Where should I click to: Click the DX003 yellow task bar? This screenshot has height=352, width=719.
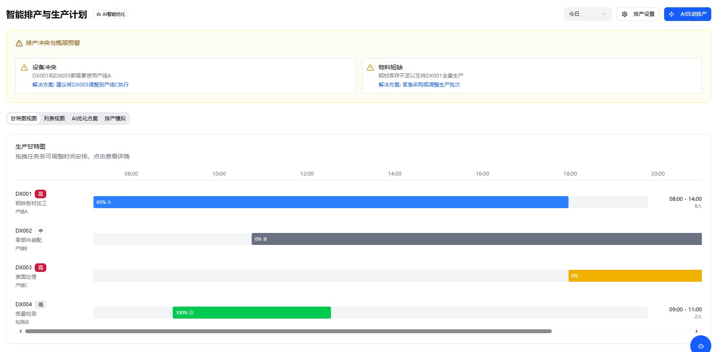(635, 276)
